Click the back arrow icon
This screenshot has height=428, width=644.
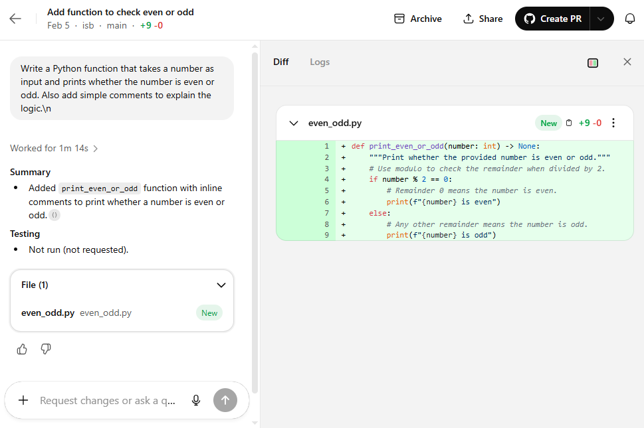(15, 19)
